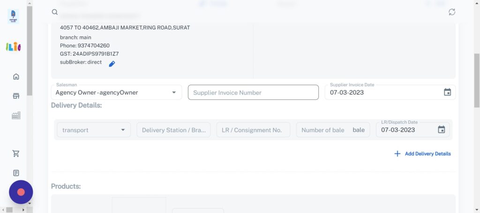The height and width of the screenshot is (213, 480).
Task: Click the LR / Consignment No. field
Action: pyautogui.click(x=253, y=130)
